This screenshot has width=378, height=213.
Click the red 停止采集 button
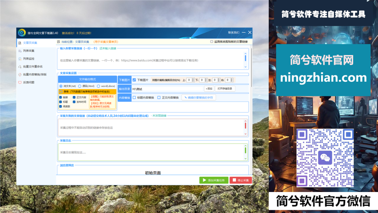pos(241,180)
